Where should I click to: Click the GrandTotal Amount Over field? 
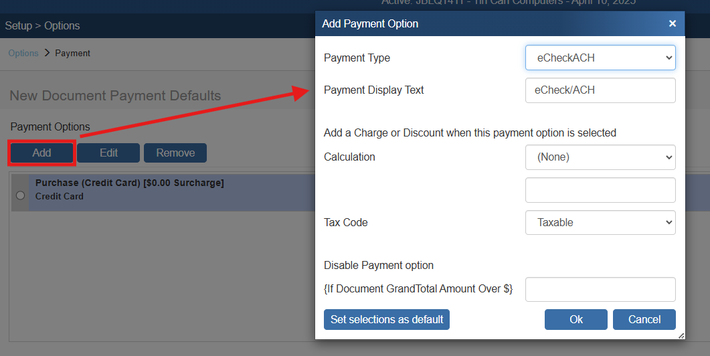600,290
